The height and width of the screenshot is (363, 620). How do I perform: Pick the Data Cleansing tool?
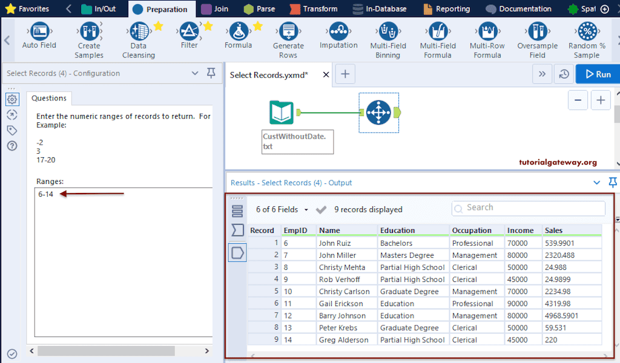click(x=139, y=31)
